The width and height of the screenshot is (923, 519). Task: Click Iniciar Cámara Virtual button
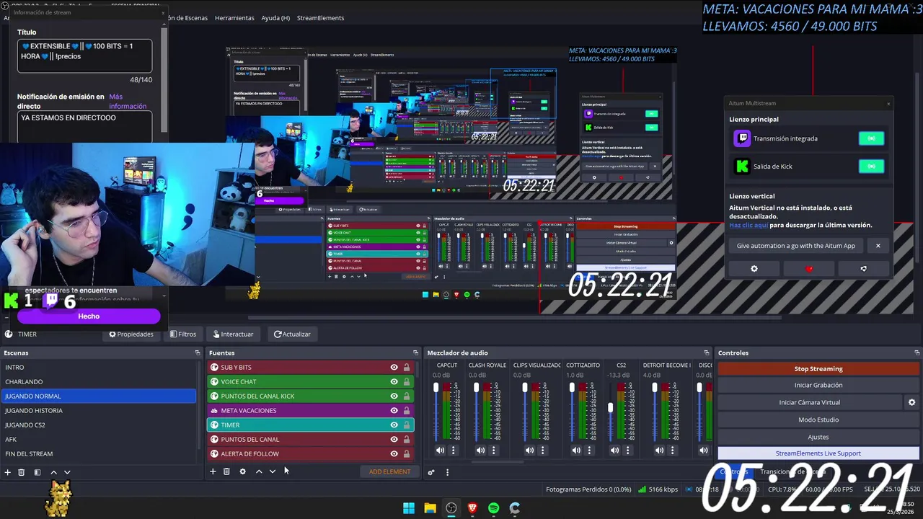(x=810, y=402)
